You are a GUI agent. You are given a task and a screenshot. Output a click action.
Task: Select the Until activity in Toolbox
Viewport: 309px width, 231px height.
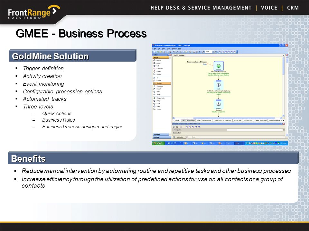157,92
